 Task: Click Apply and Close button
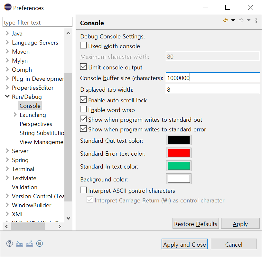point(184,244)
